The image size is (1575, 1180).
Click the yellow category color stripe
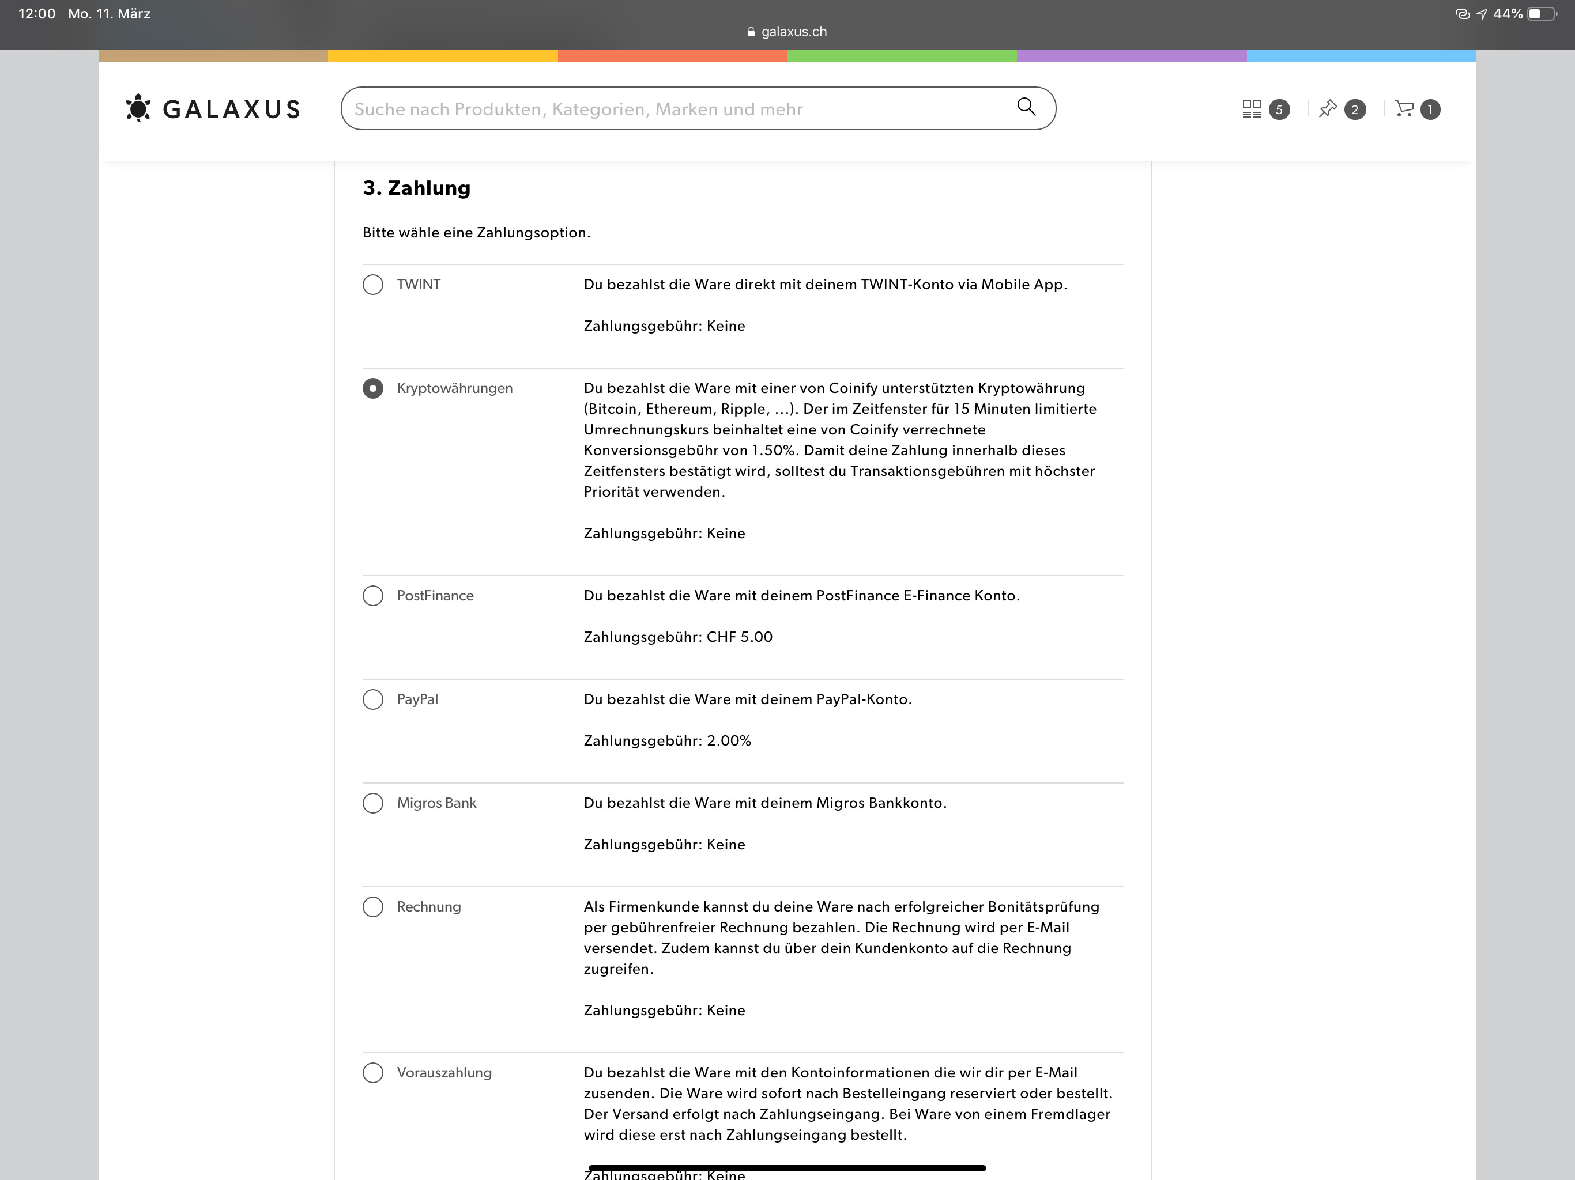443,55
